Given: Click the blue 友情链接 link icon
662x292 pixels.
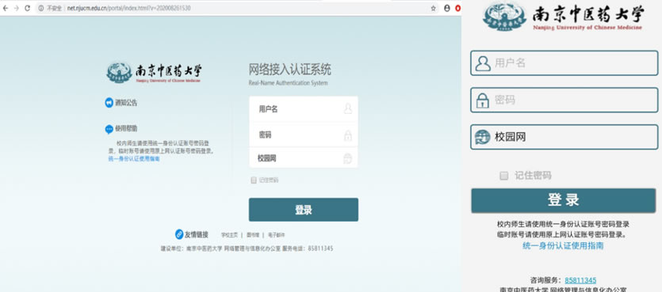Looking at the screenshot, I should 179,234.
